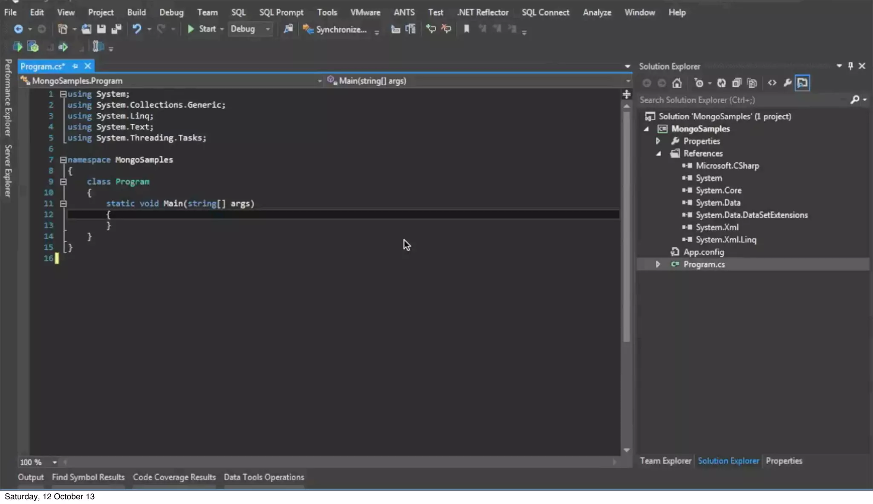Toggle auto hide pin on Solution Explorer
The image size is (873, 504).
pos(850,66)
